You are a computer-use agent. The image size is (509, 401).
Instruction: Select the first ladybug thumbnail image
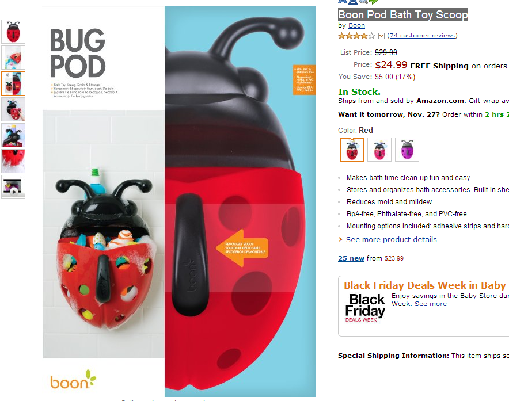[13, 32]
